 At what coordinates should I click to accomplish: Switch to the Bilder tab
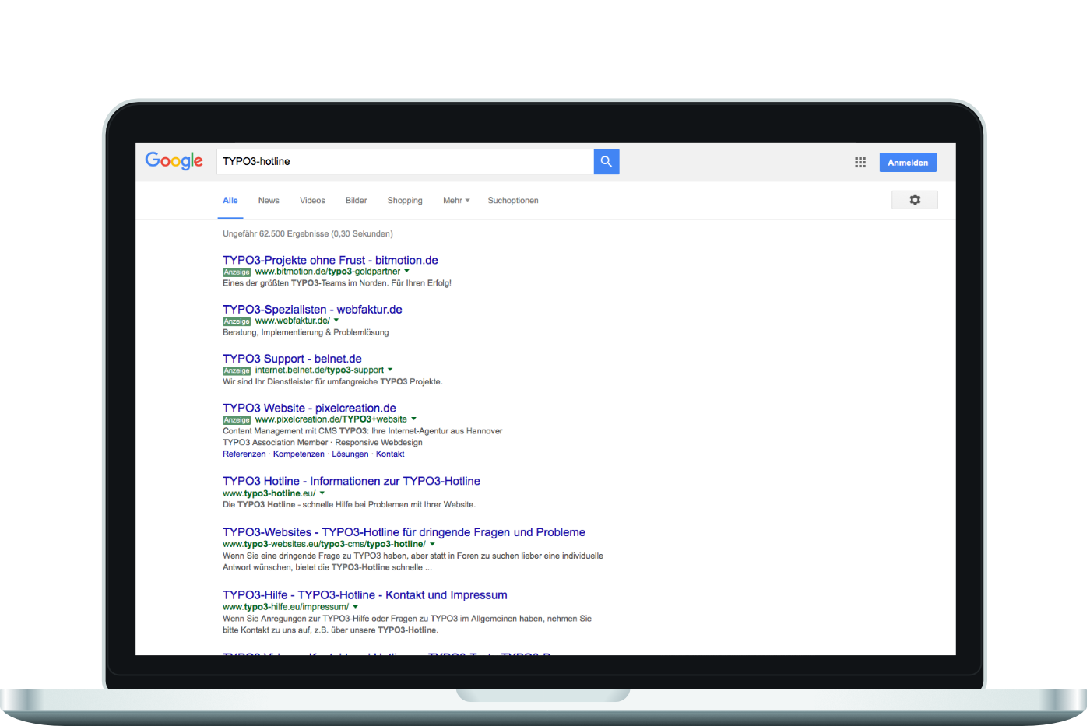[x=356, y=201]
